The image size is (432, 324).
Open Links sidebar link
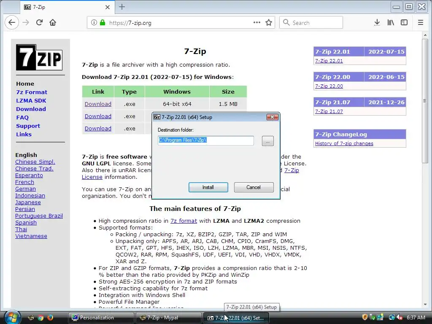(x=24, y=135)
